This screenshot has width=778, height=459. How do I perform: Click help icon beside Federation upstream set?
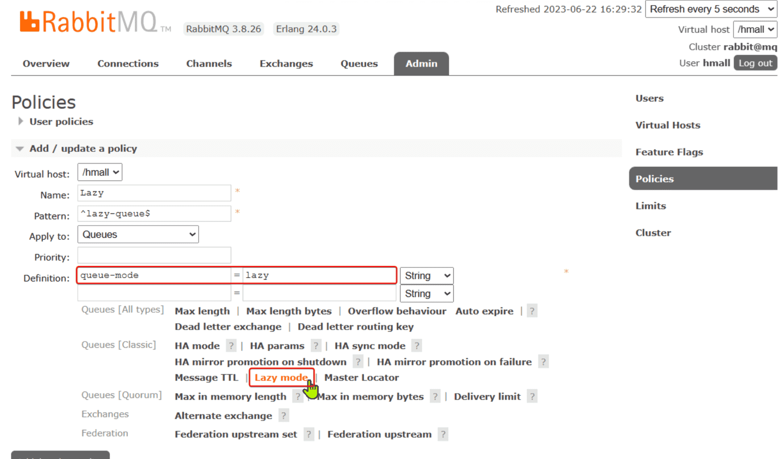tap(309, 434)
